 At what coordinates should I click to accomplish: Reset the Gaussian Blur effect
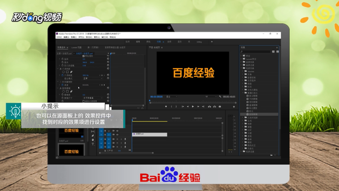108,88
